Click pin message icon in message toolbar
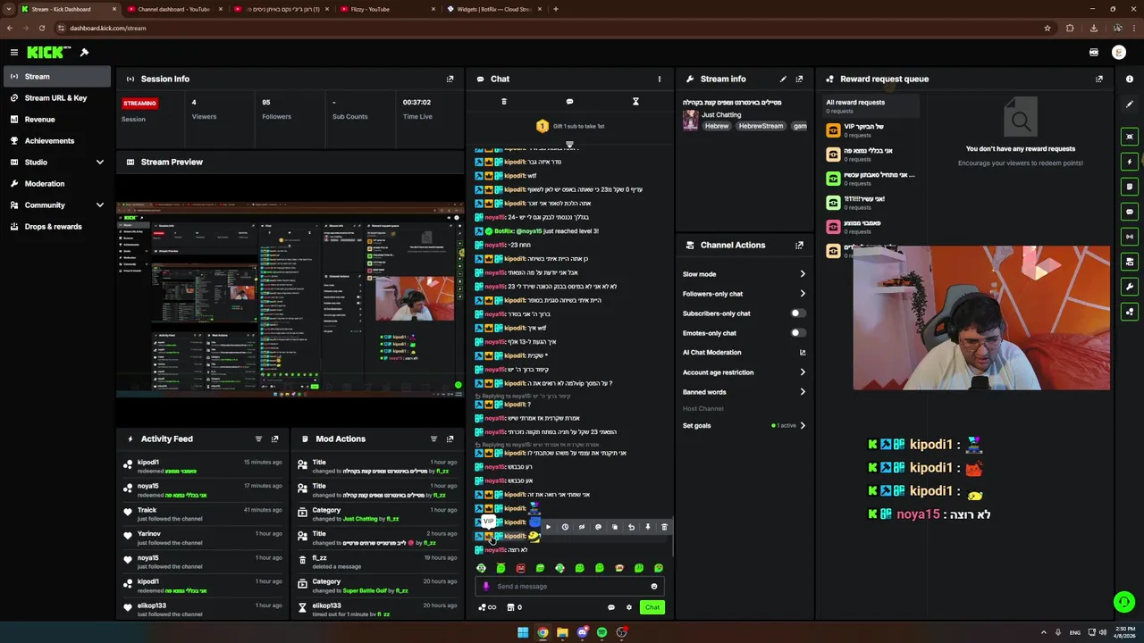This screenshot has width=1144, height=643. (648, 527)
